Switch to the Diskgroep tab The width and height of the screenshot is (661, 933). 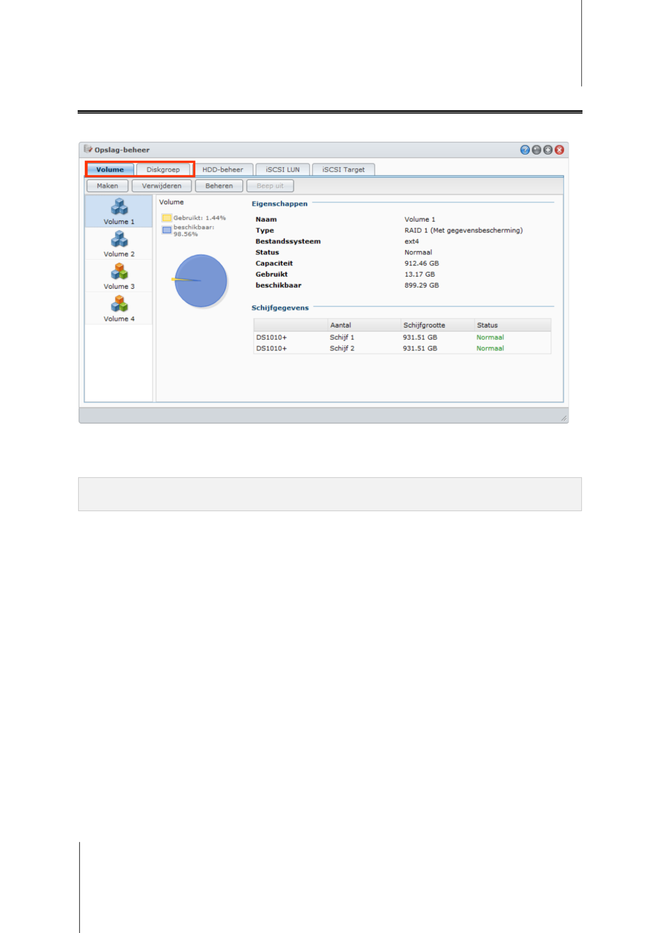[163, 169]
